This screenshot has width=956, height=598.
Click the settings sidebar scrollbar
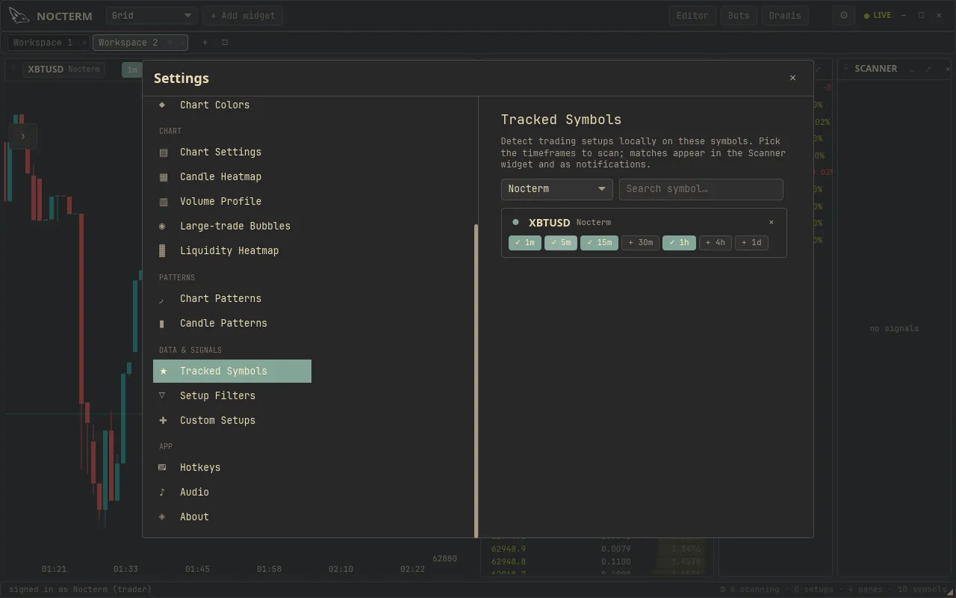[x=476, y=380]
